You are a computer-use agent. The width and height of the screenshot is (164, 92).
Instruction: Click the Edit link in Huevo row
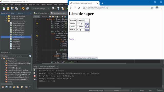87,30
